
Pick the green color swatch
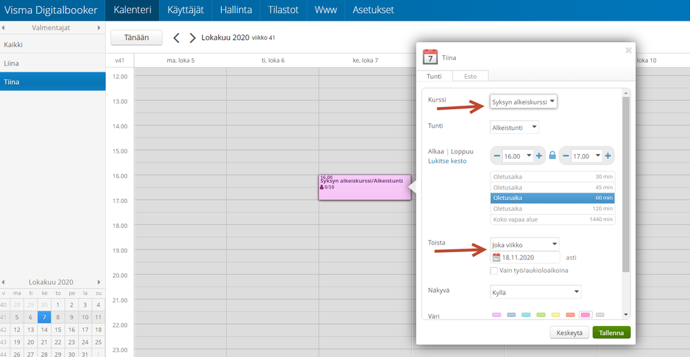pyautogui.click(x=541, y=315)
